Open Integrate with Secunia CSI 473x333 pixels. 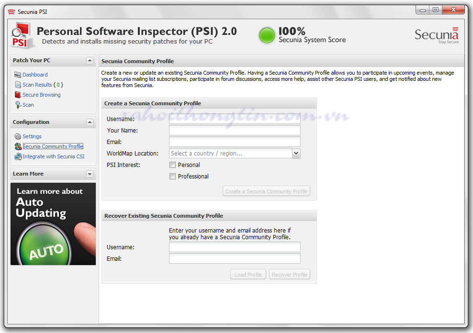[x=54, y=156]
